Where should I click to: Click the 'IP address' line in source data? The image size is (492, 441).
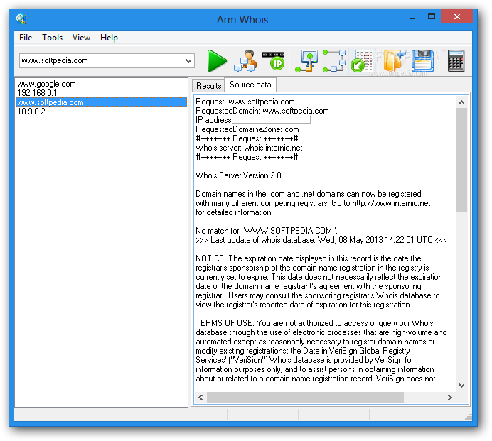213,120
